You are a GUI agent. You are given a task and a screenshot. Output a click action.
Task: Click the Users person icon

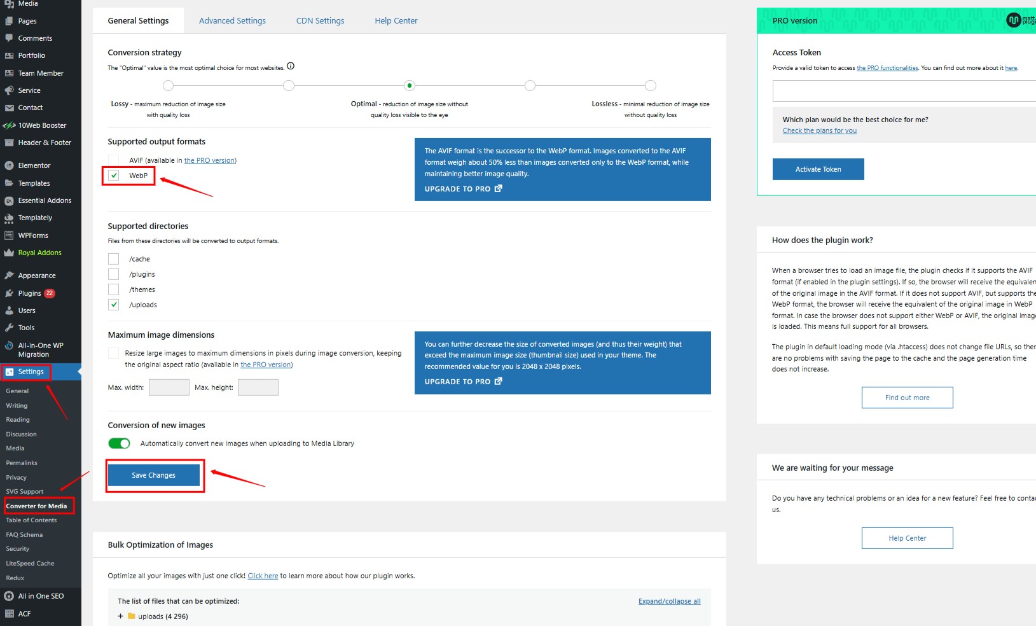[x=9, y=310]
